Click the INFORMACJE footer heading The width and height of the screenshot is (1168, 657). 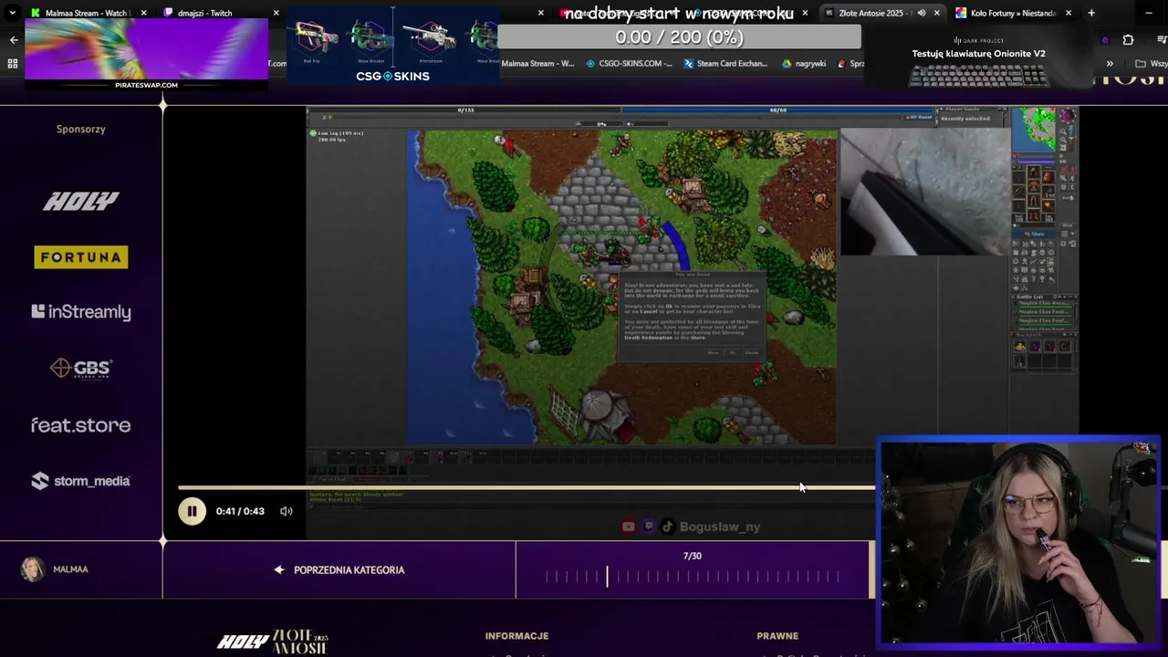point(516,636)
